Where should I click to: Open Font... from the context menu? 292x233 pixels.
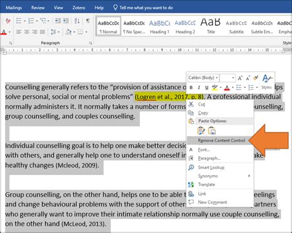[220, 150]
